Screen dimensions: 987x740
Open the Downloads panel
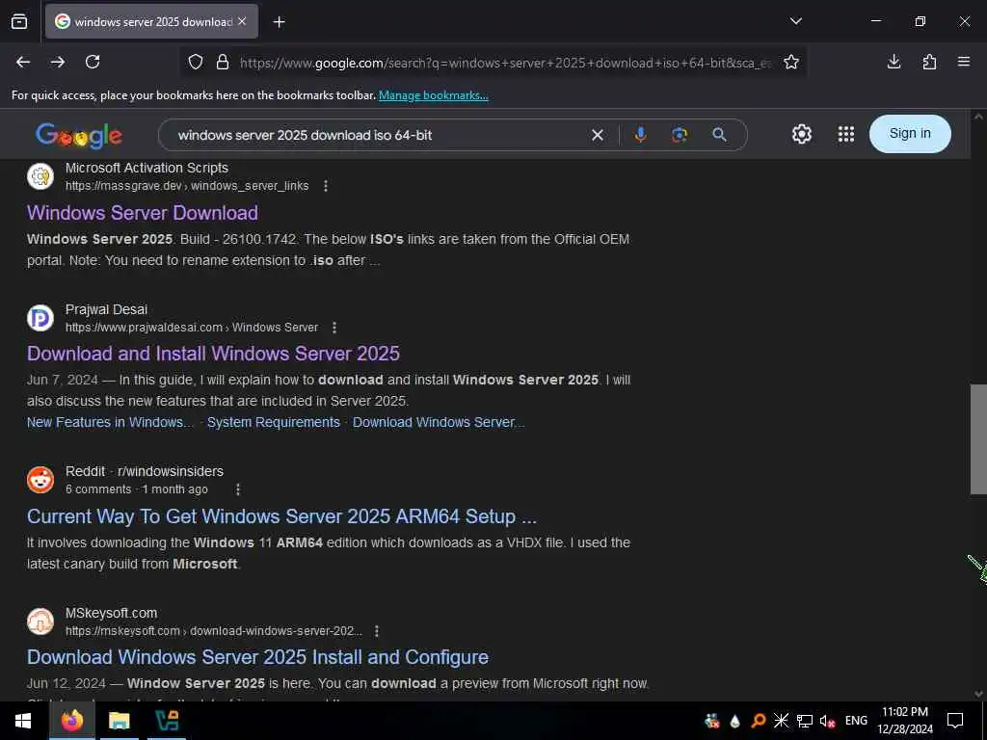[894, 62]
